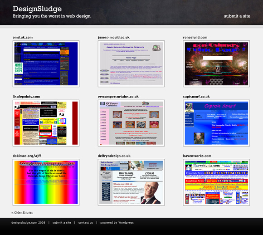View the ronoslund.com screenshot thumbnail
This screenshot has width=263, height=235.
click(216, 64)
